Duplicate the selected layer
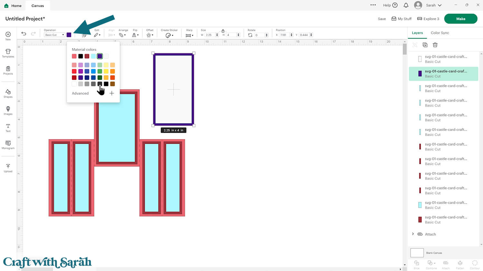Image resolution: width=483 pixels, height=271 pixels. (x=425, y=45)
